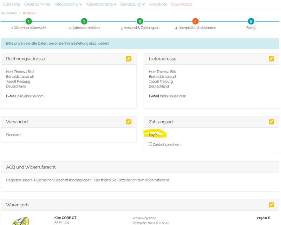281x225 pixels.
Task: Click step 4 überprüfen & absenden circle
Action: [196, 21]
